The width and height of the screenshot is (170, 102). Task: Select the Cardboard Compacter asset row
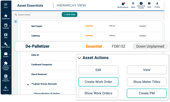pyautogui.click(x=49, y=65)
